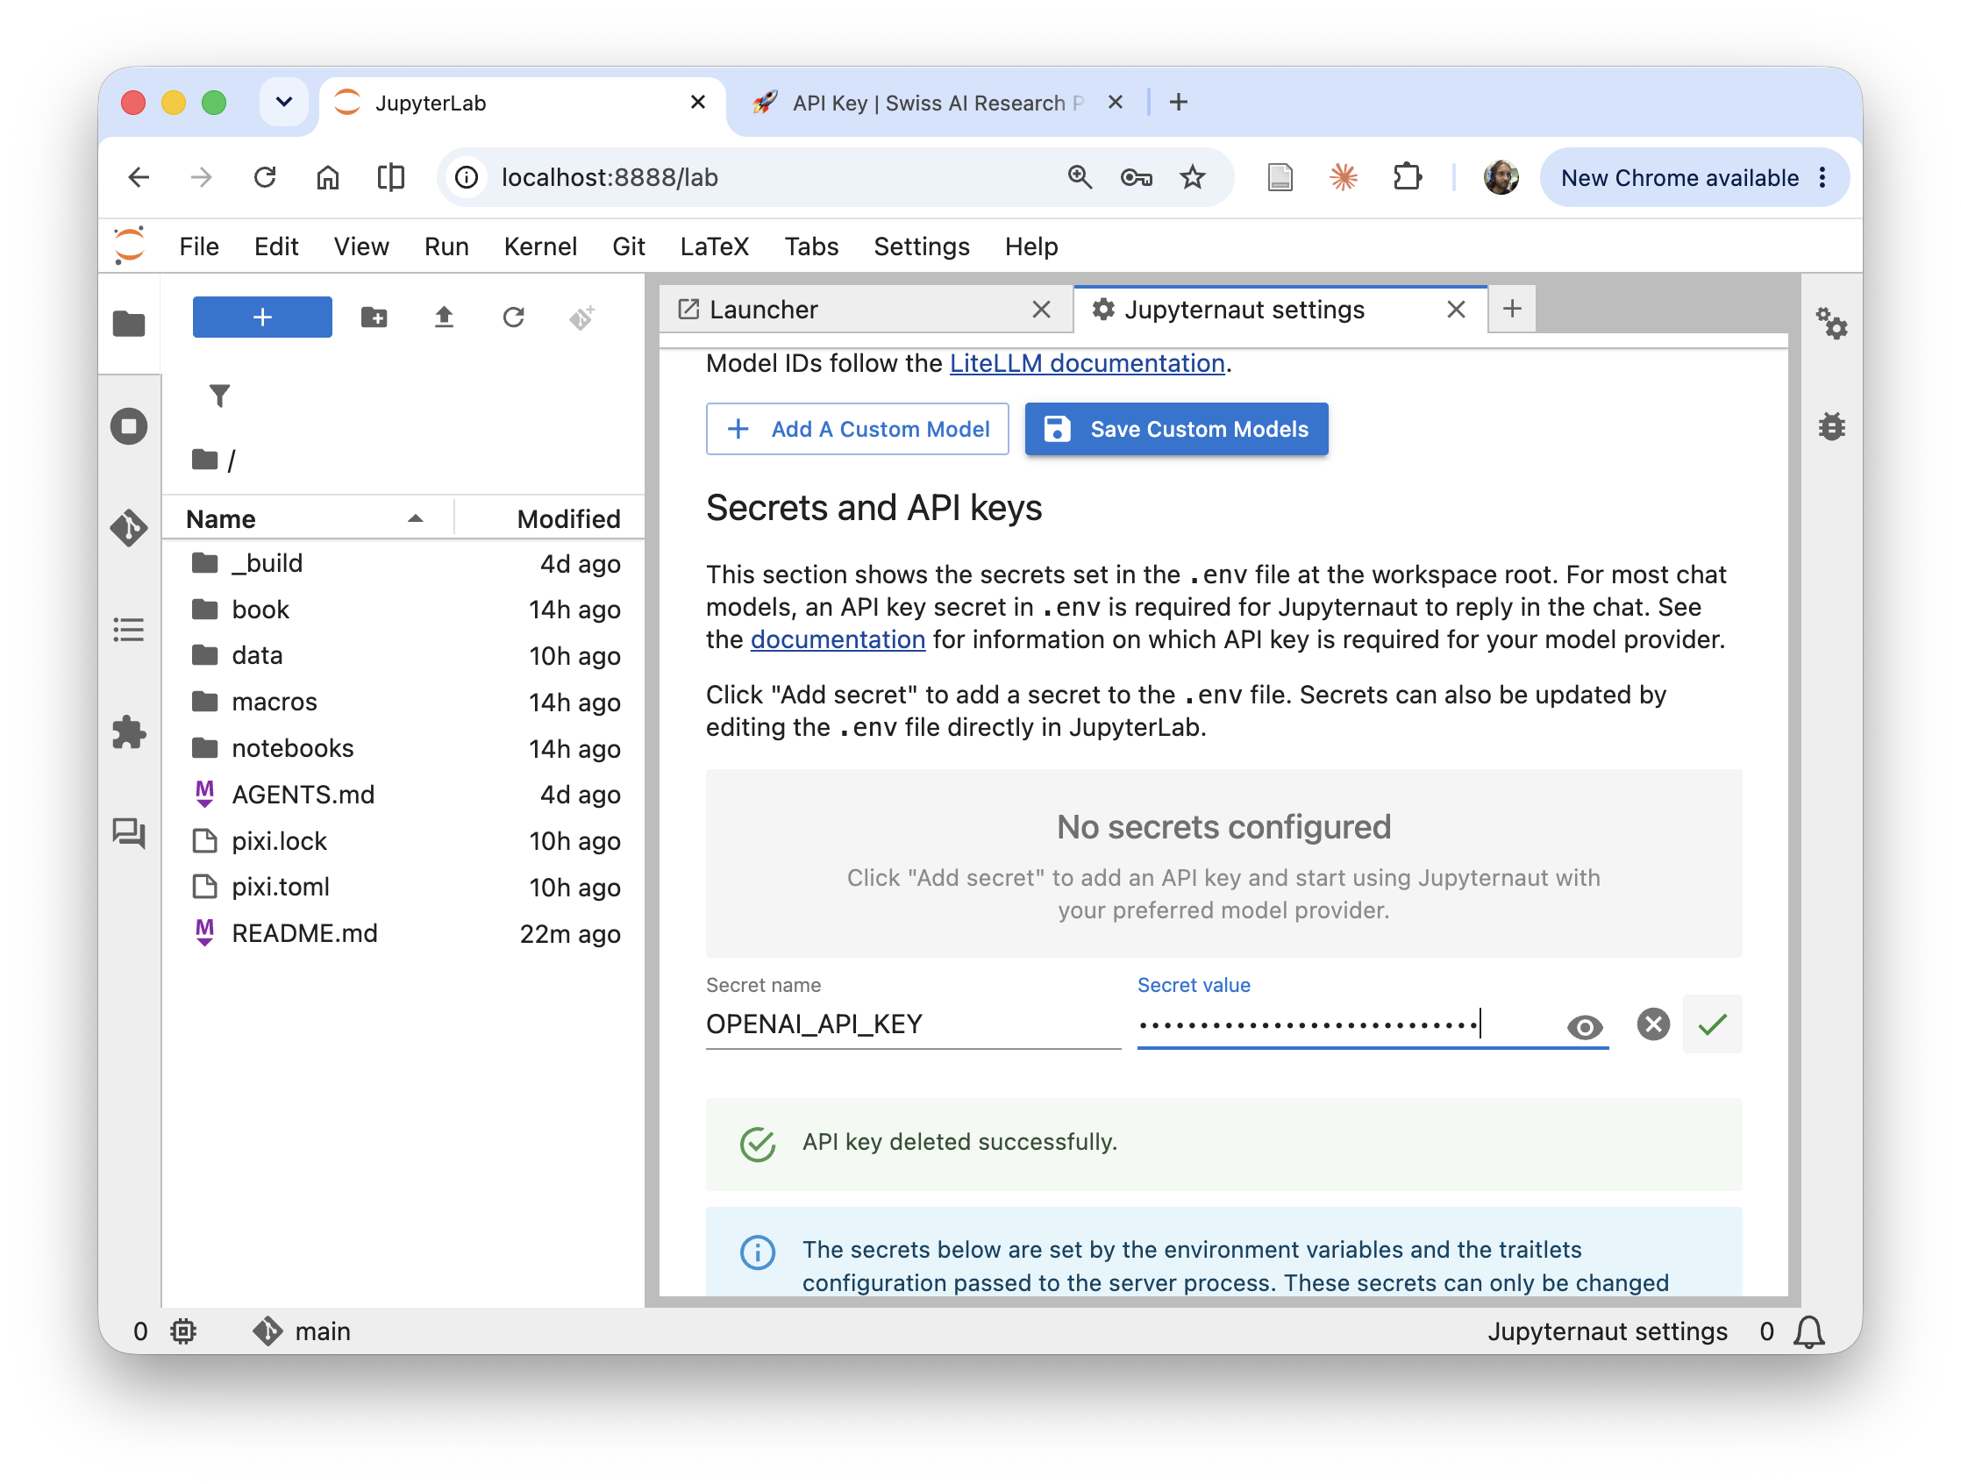Screen dimensions: 1961x1484
Task: Open the LiteLLM documentation link
Action: (x=1087, y=363)
